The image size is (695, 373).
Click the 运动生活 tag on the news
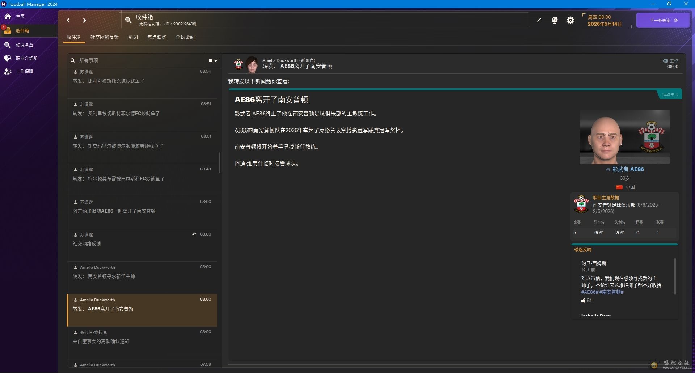670,94
